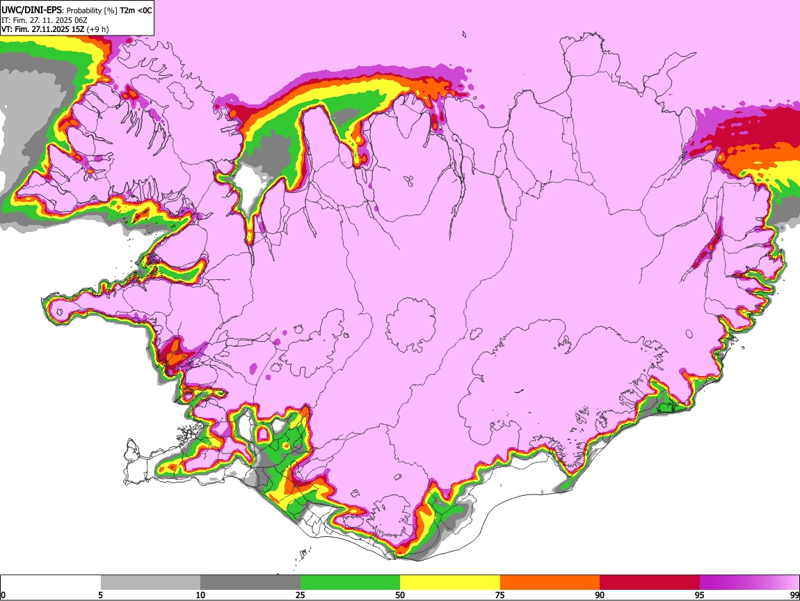
Task: Click the legend value '75'
Action: click(x=500, y=595)
